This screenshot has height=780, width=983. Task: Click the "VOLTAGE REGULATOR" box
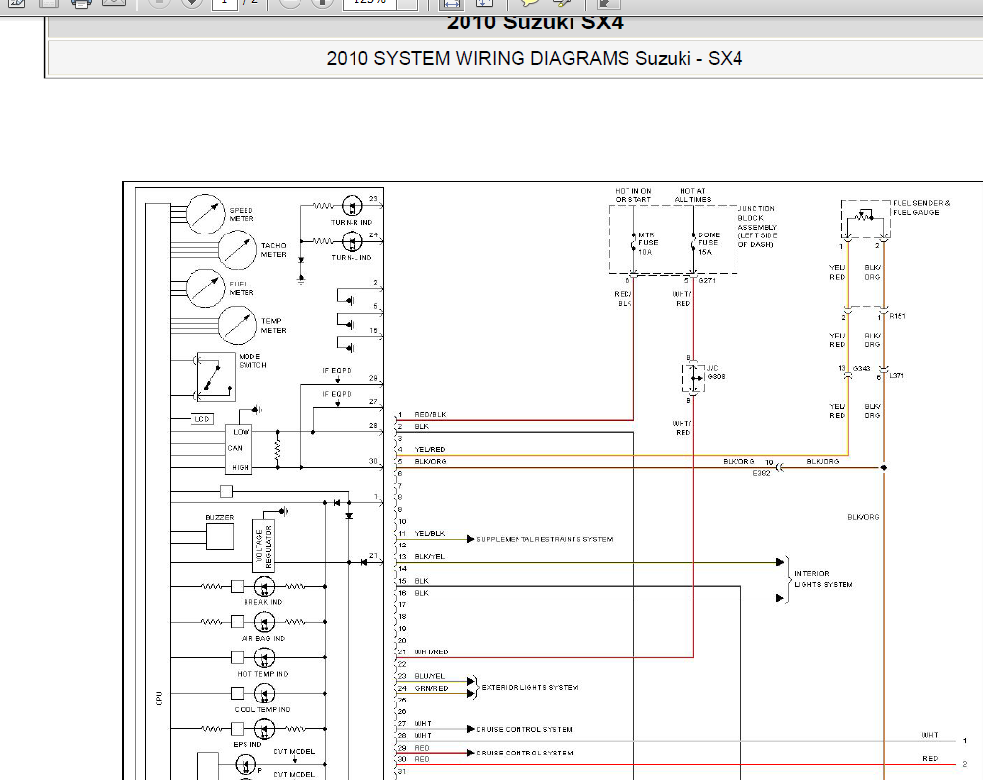coord(264,546)
